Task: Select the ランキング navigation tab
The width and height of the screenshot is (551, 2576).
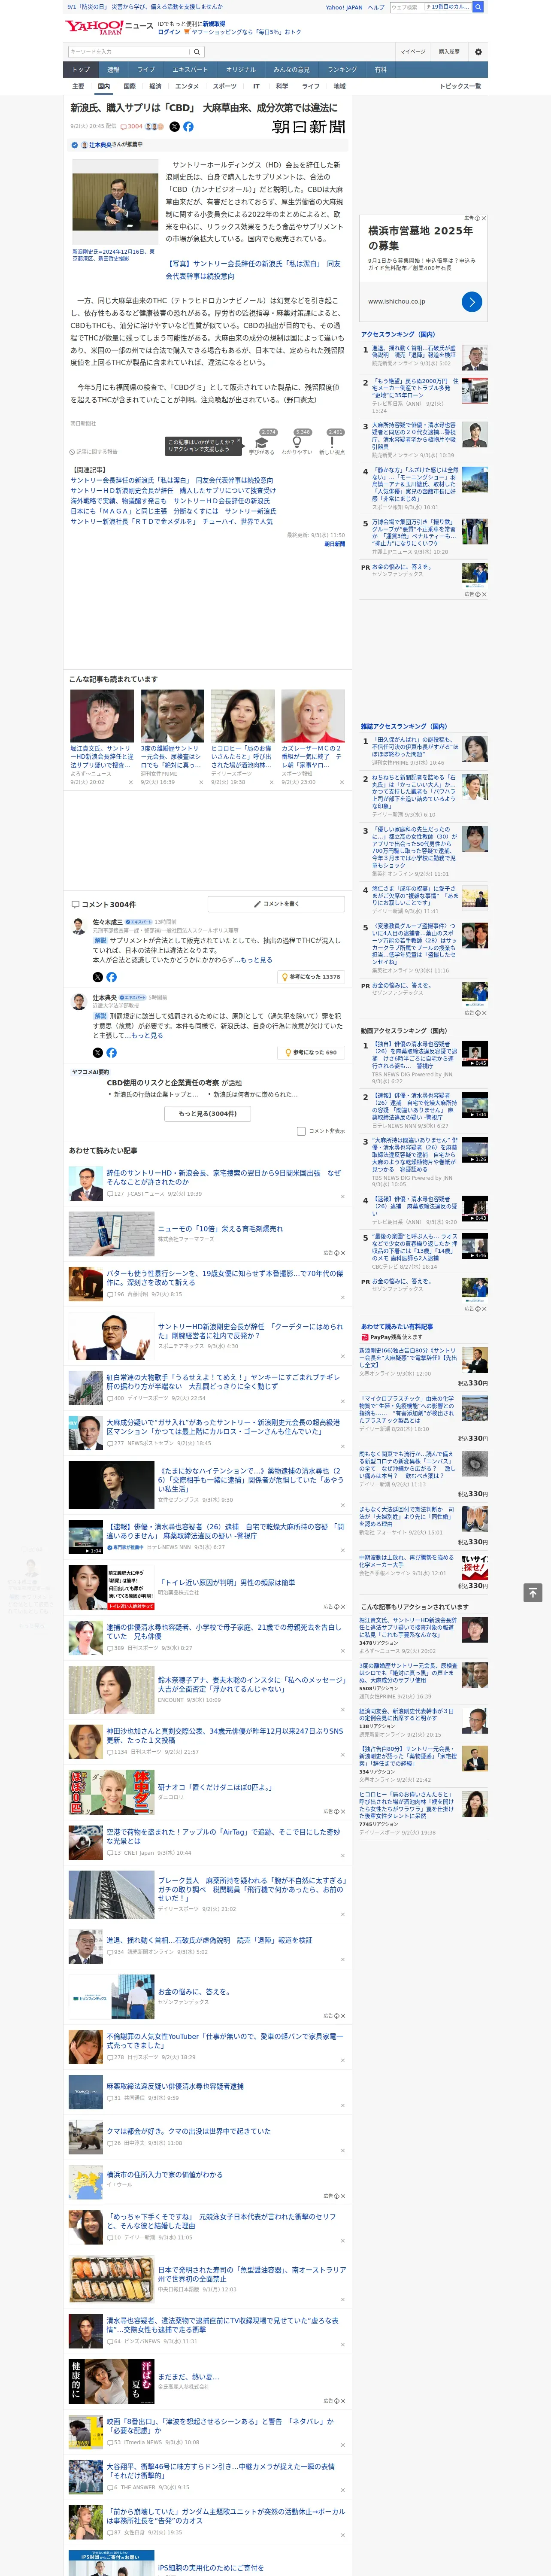Action: point(342,69)
